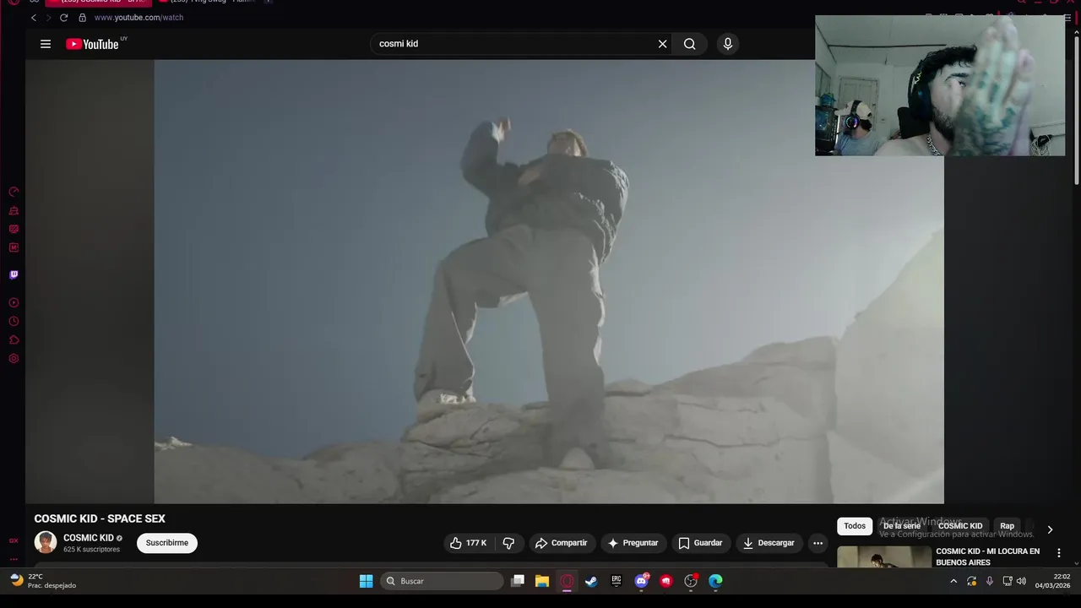Screen dimensions: 1081x608
Task: Open Microsoft Edge from the taskbar
Action: [715, 581]
